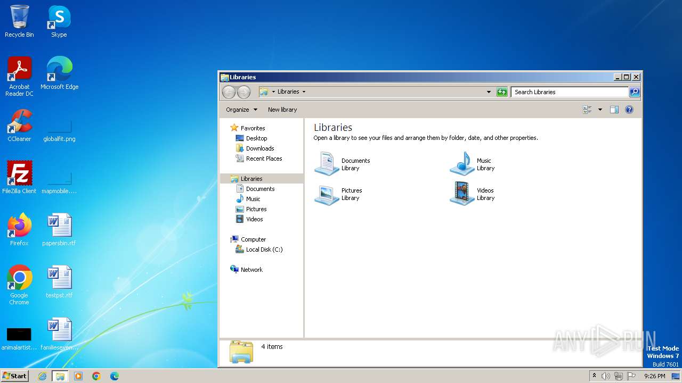Open the Start menu
The width and height of the screenshot is (682, 383).
[x=15, y=376]
